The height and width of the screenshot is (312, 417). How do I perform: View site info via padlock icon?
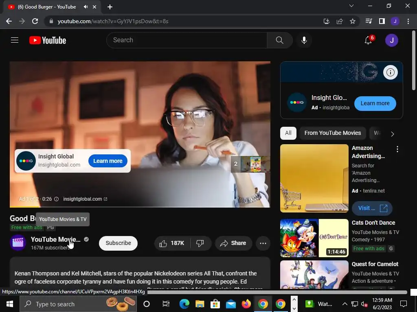(x=51, y=21)
